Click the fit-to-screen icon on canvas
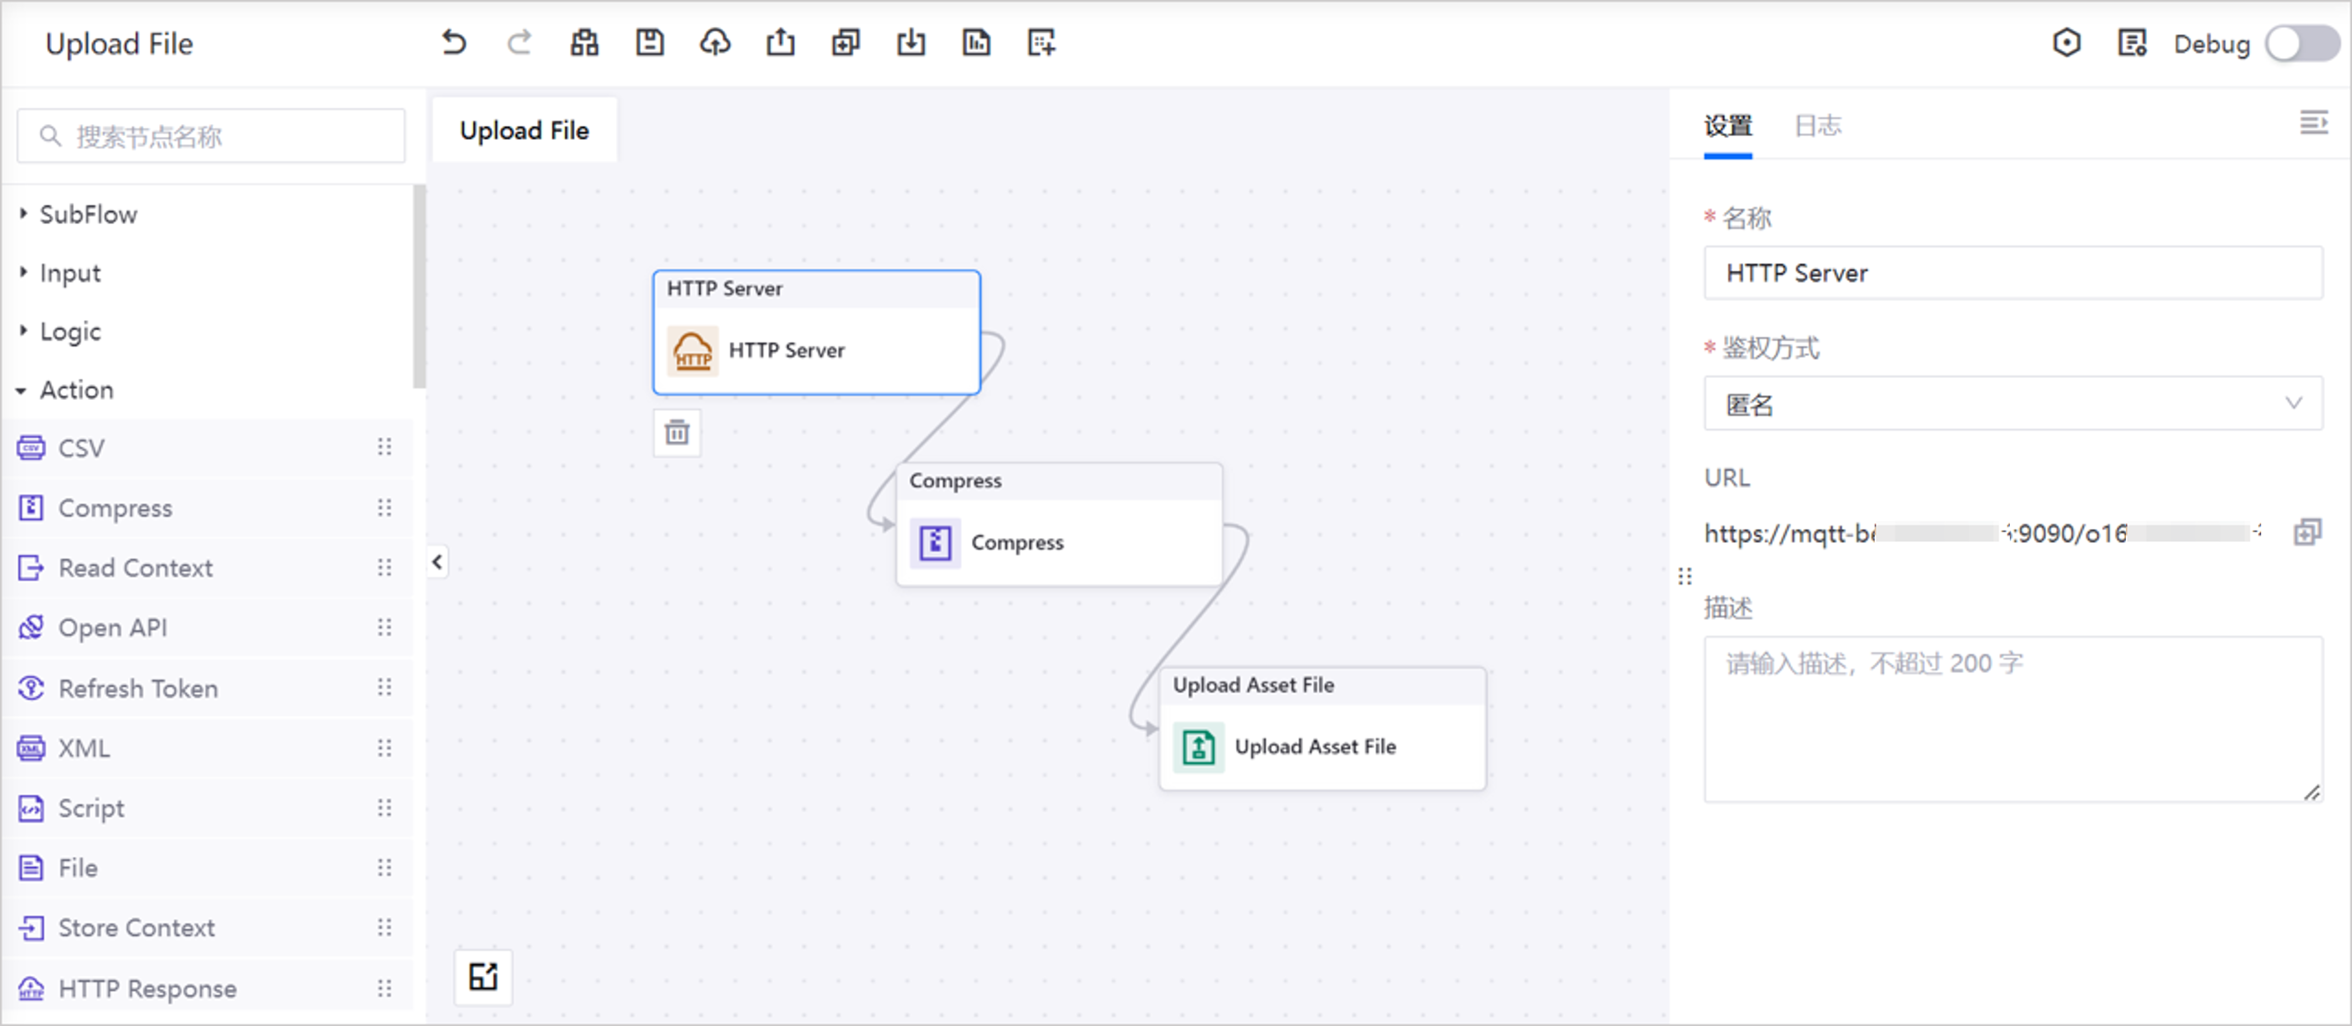The height and width of the screenshot is (1026, 2352). [x=483, y=977]
